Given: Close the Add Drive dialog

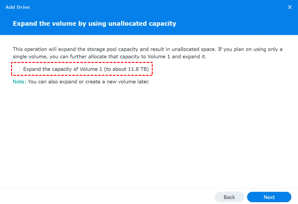Looking at the screenshot, I should point(290,7).
